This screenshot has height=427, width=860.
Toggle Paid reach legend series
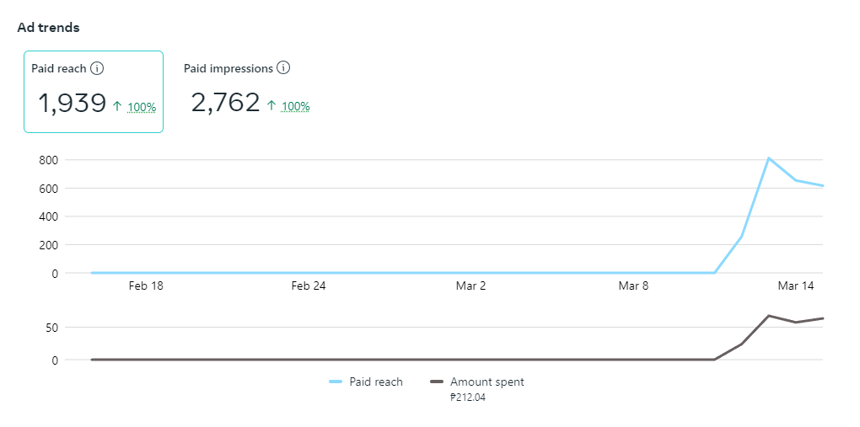(376, 382)
